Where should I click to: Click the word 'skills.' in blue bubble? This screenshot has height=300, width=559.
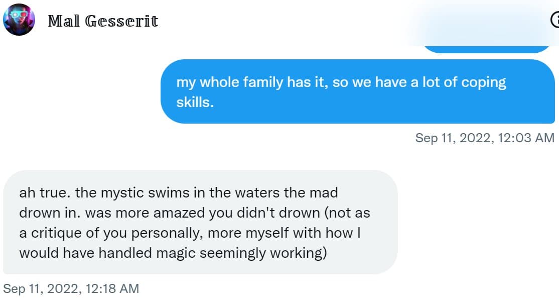click(x=195, y=103)
